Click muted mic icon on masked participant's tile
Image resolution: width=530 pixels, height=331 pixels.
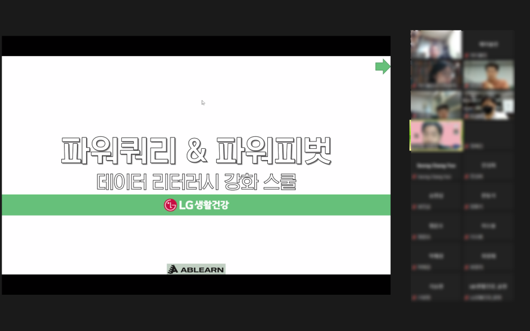pos(466,116)
